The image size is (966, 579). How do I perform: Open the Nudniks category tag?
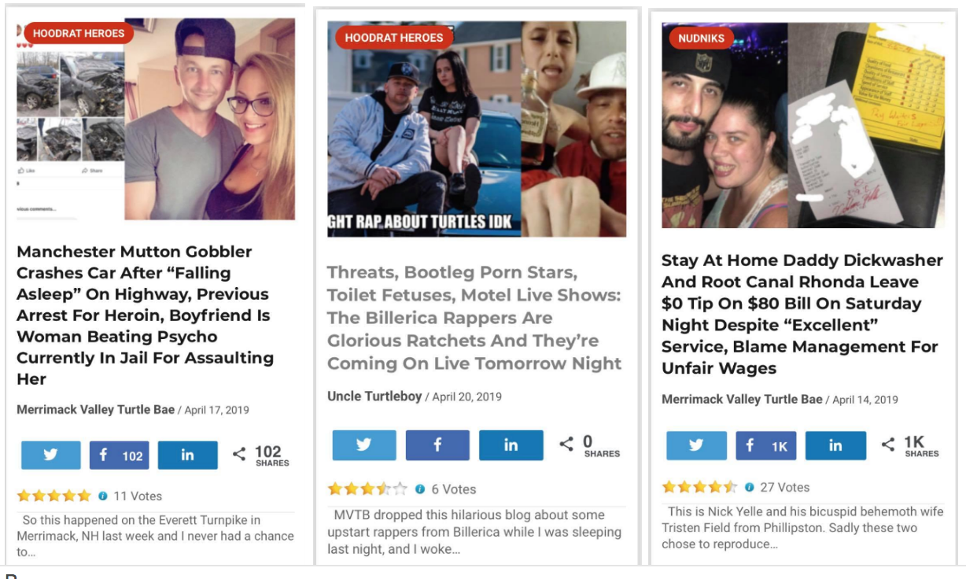tap(701, 39)
